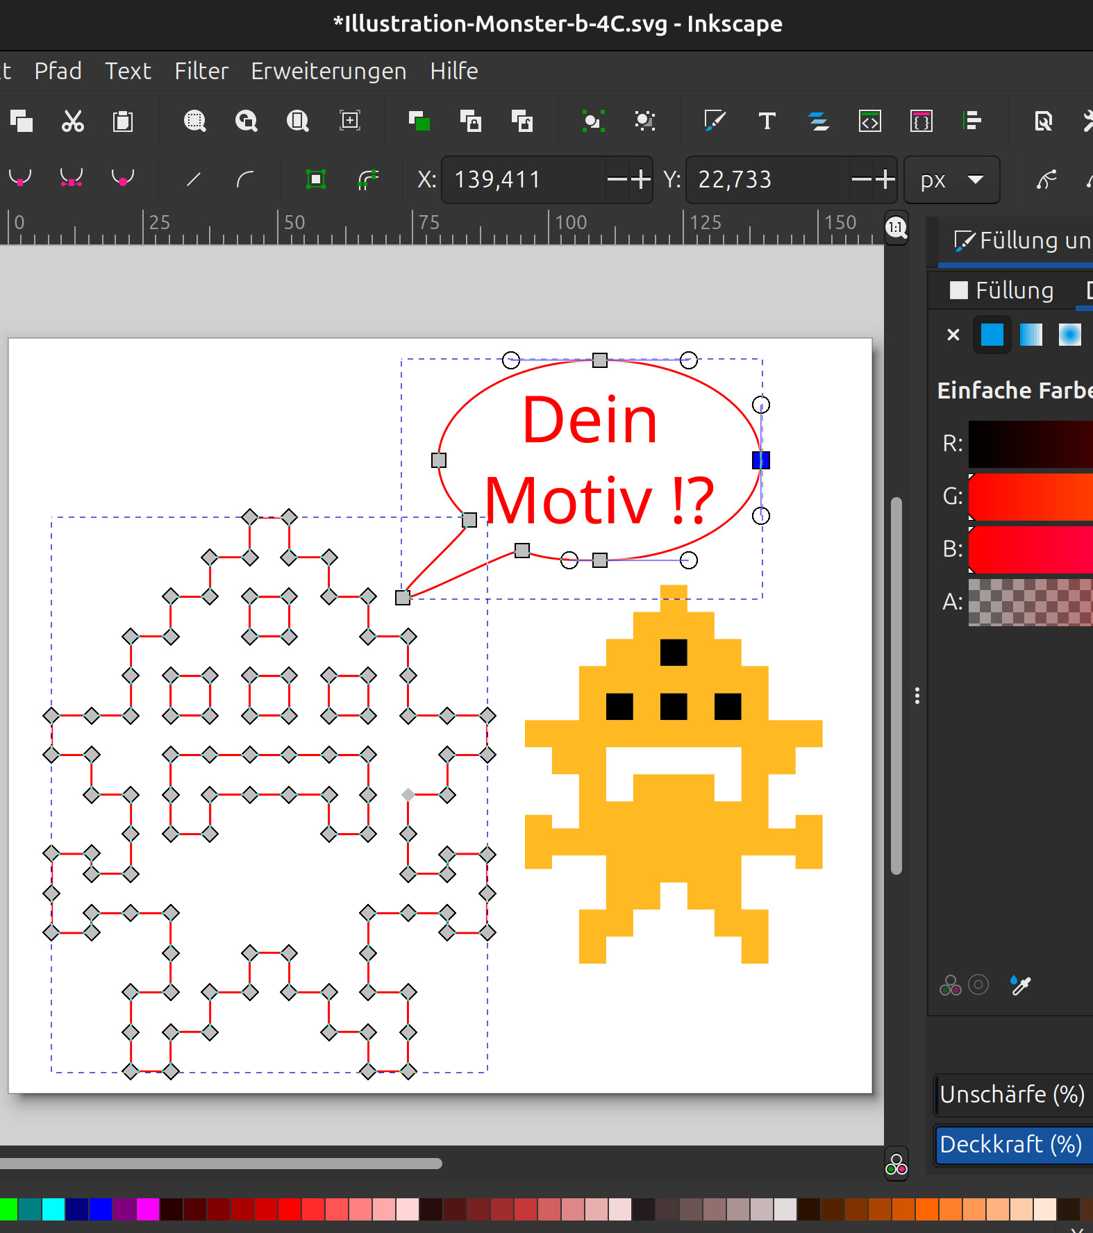Open the Layers and Objects dialog icon
The height and width of the screenshot is (1233, 1093).
pos(819,121)
